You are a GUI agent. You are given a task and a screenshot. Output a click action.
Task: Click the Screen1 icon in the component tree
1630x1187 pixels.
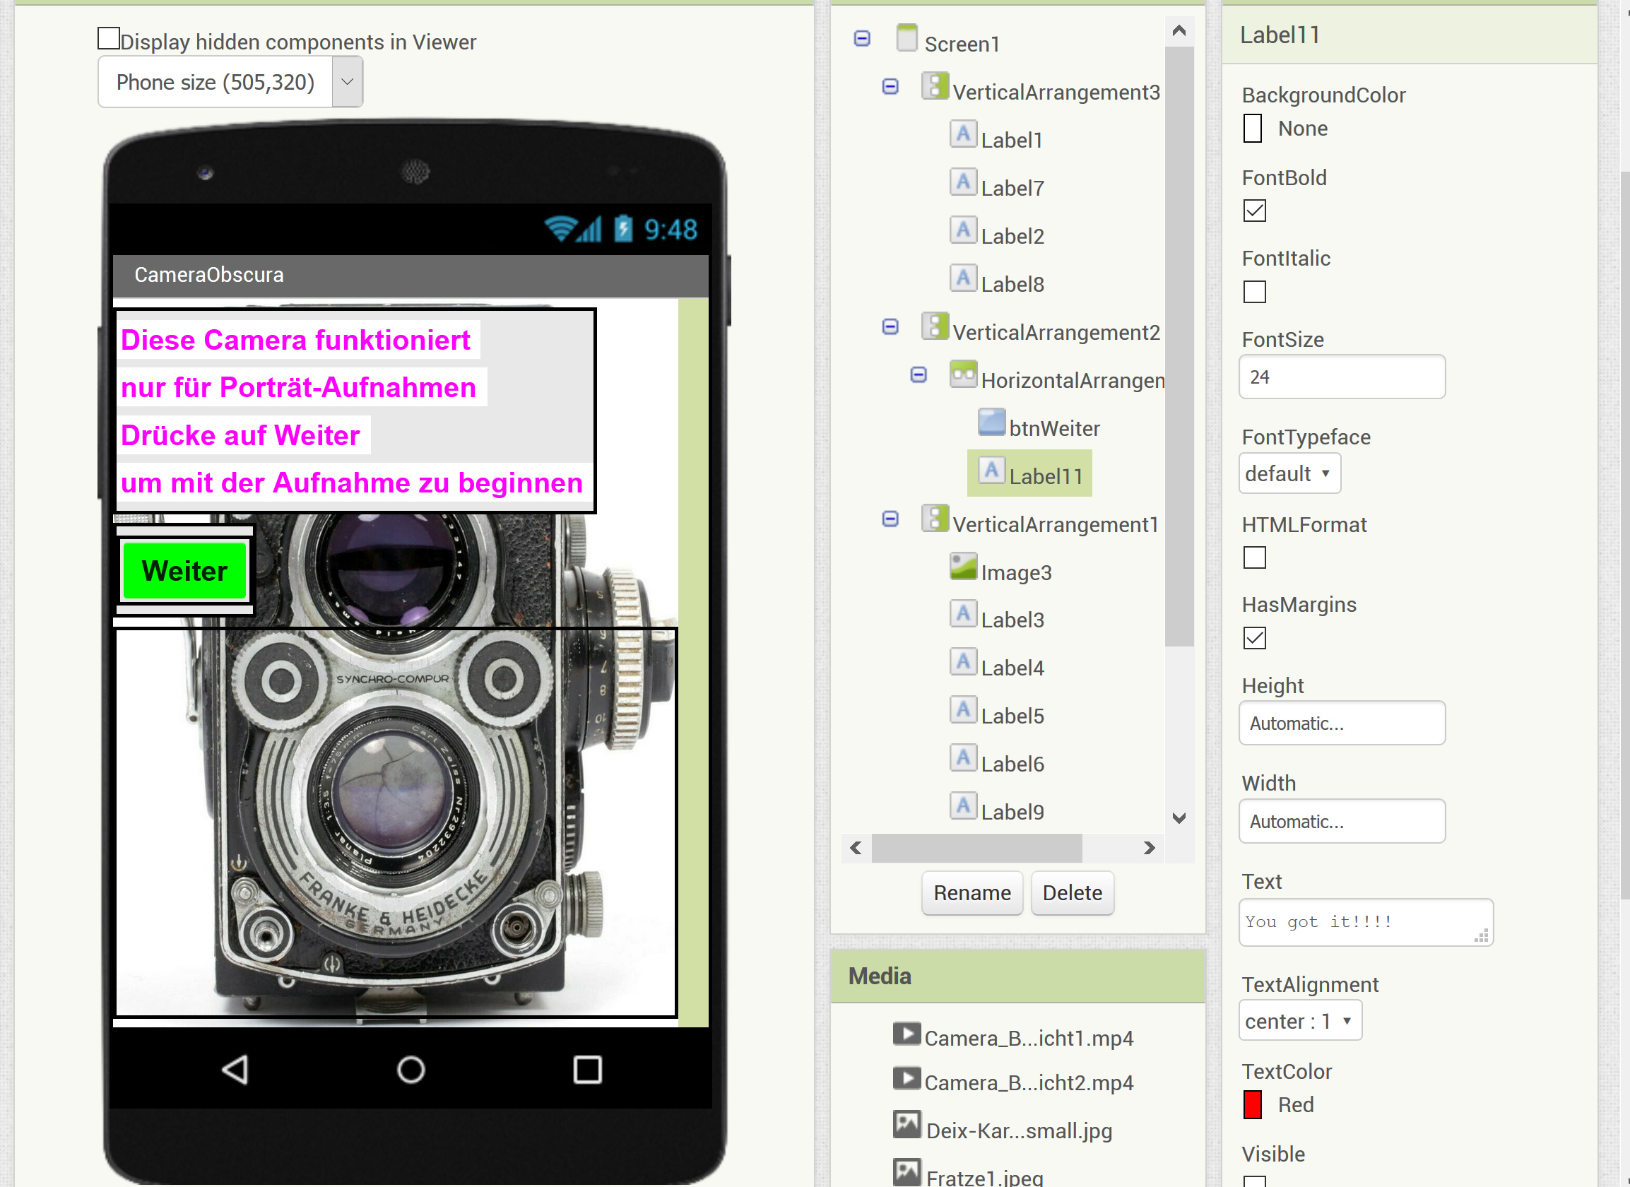click(908, 38)
